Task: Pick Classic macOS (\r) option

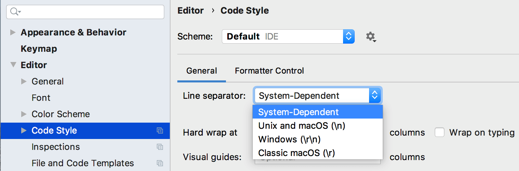Action: 296,153
